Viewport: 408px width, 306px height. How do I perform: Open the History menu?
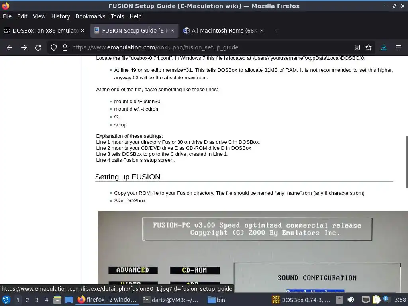pos(61,16)
